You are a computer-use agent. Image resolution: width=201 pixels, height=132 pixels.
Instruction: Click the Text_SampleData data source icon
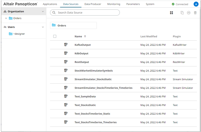(66, 96)
